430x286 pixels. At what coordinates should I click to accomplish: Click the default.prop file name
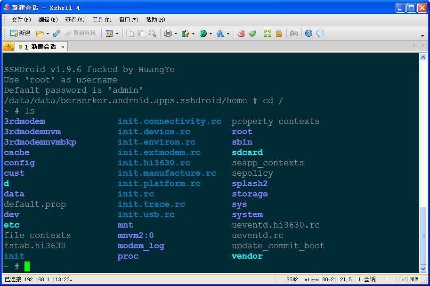tap(35, 204)
